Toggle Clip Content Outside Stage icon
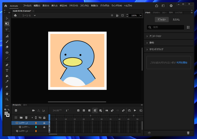197x139 pixels. coord(123,16)
